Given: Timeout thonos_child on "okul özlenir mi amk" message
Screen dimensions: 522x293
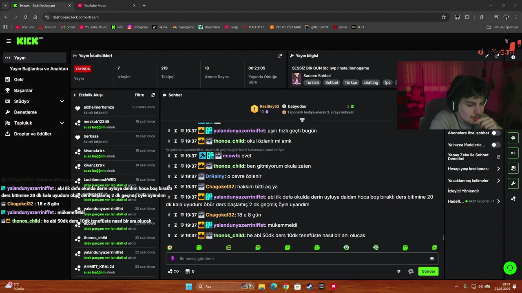Looking at the screenshot, I should pos(176,141).
